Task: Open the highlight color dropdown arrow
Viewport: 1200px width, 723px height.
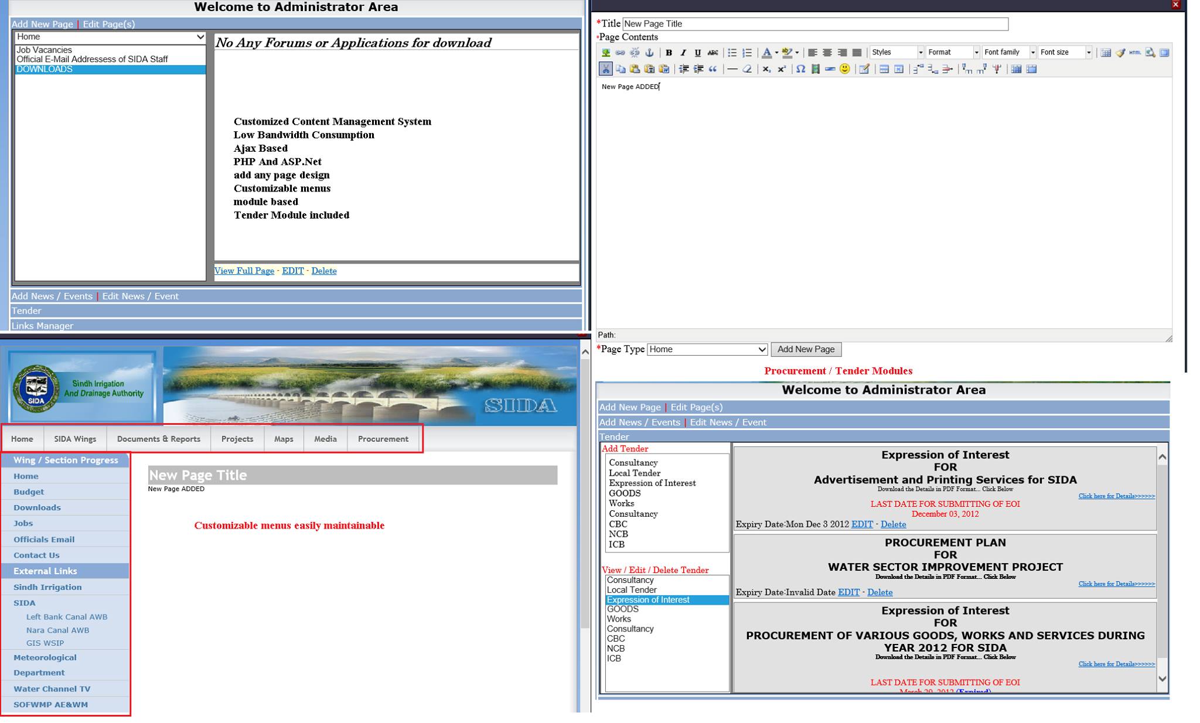Action: (x=797, y=53)
